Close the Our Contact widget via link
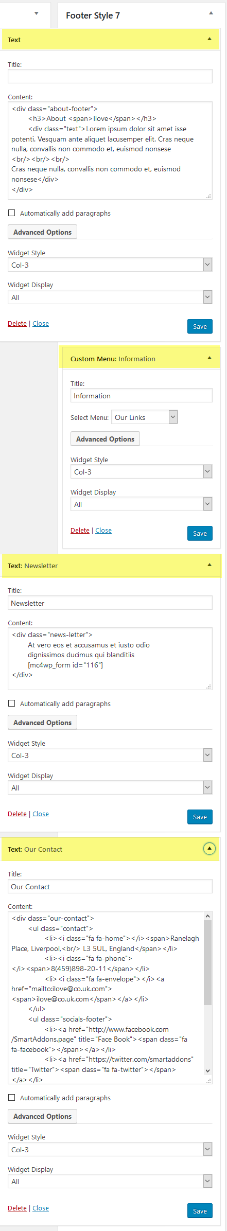 click(x=41, y=1208)
